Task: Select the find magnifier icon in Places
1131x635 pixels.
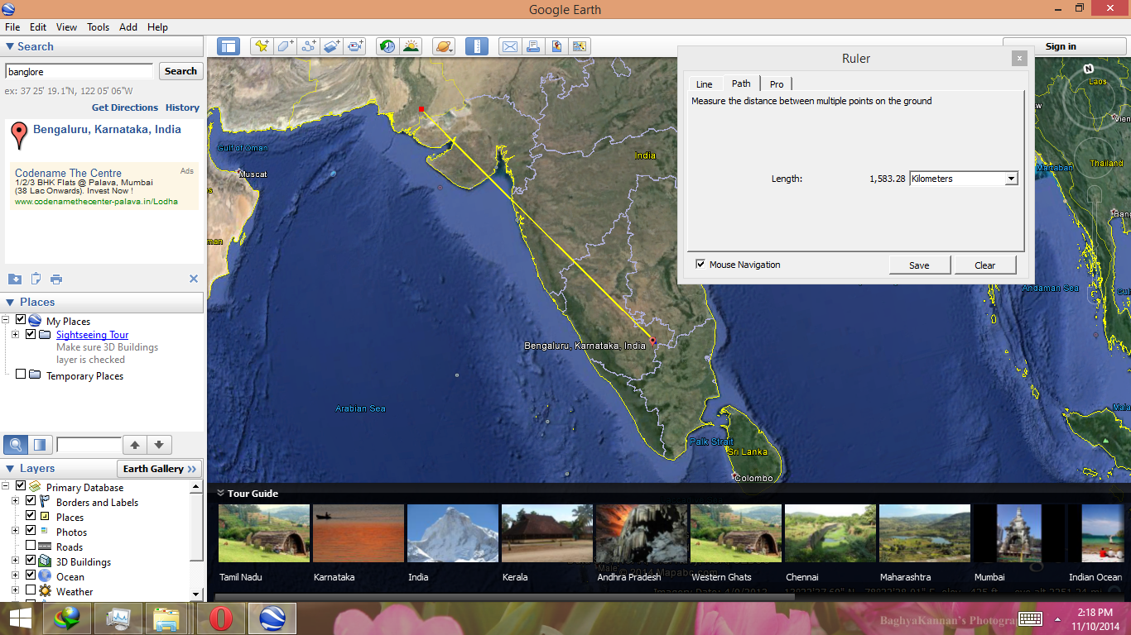Action: click(x=15, y=445)
